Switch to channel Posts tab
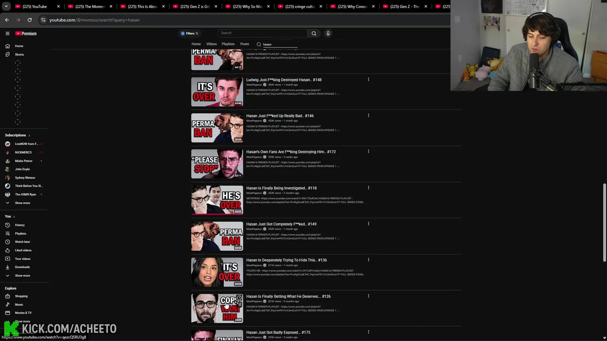 pyautogui.click(x=245, y=44)
